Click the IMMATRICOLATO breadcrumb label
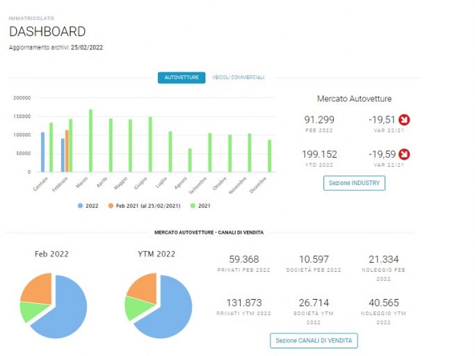 pyautogui.click(x=31, y=19)
